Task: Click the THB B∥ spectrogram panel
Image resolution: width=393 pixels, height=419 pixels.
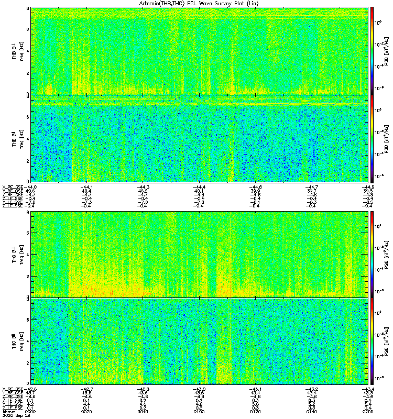Action: click(200, 139)
